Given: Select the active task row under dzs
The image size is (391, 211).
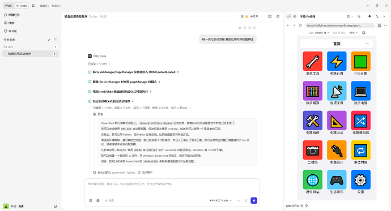Looking at the screenshot, I should pos(31,54).
